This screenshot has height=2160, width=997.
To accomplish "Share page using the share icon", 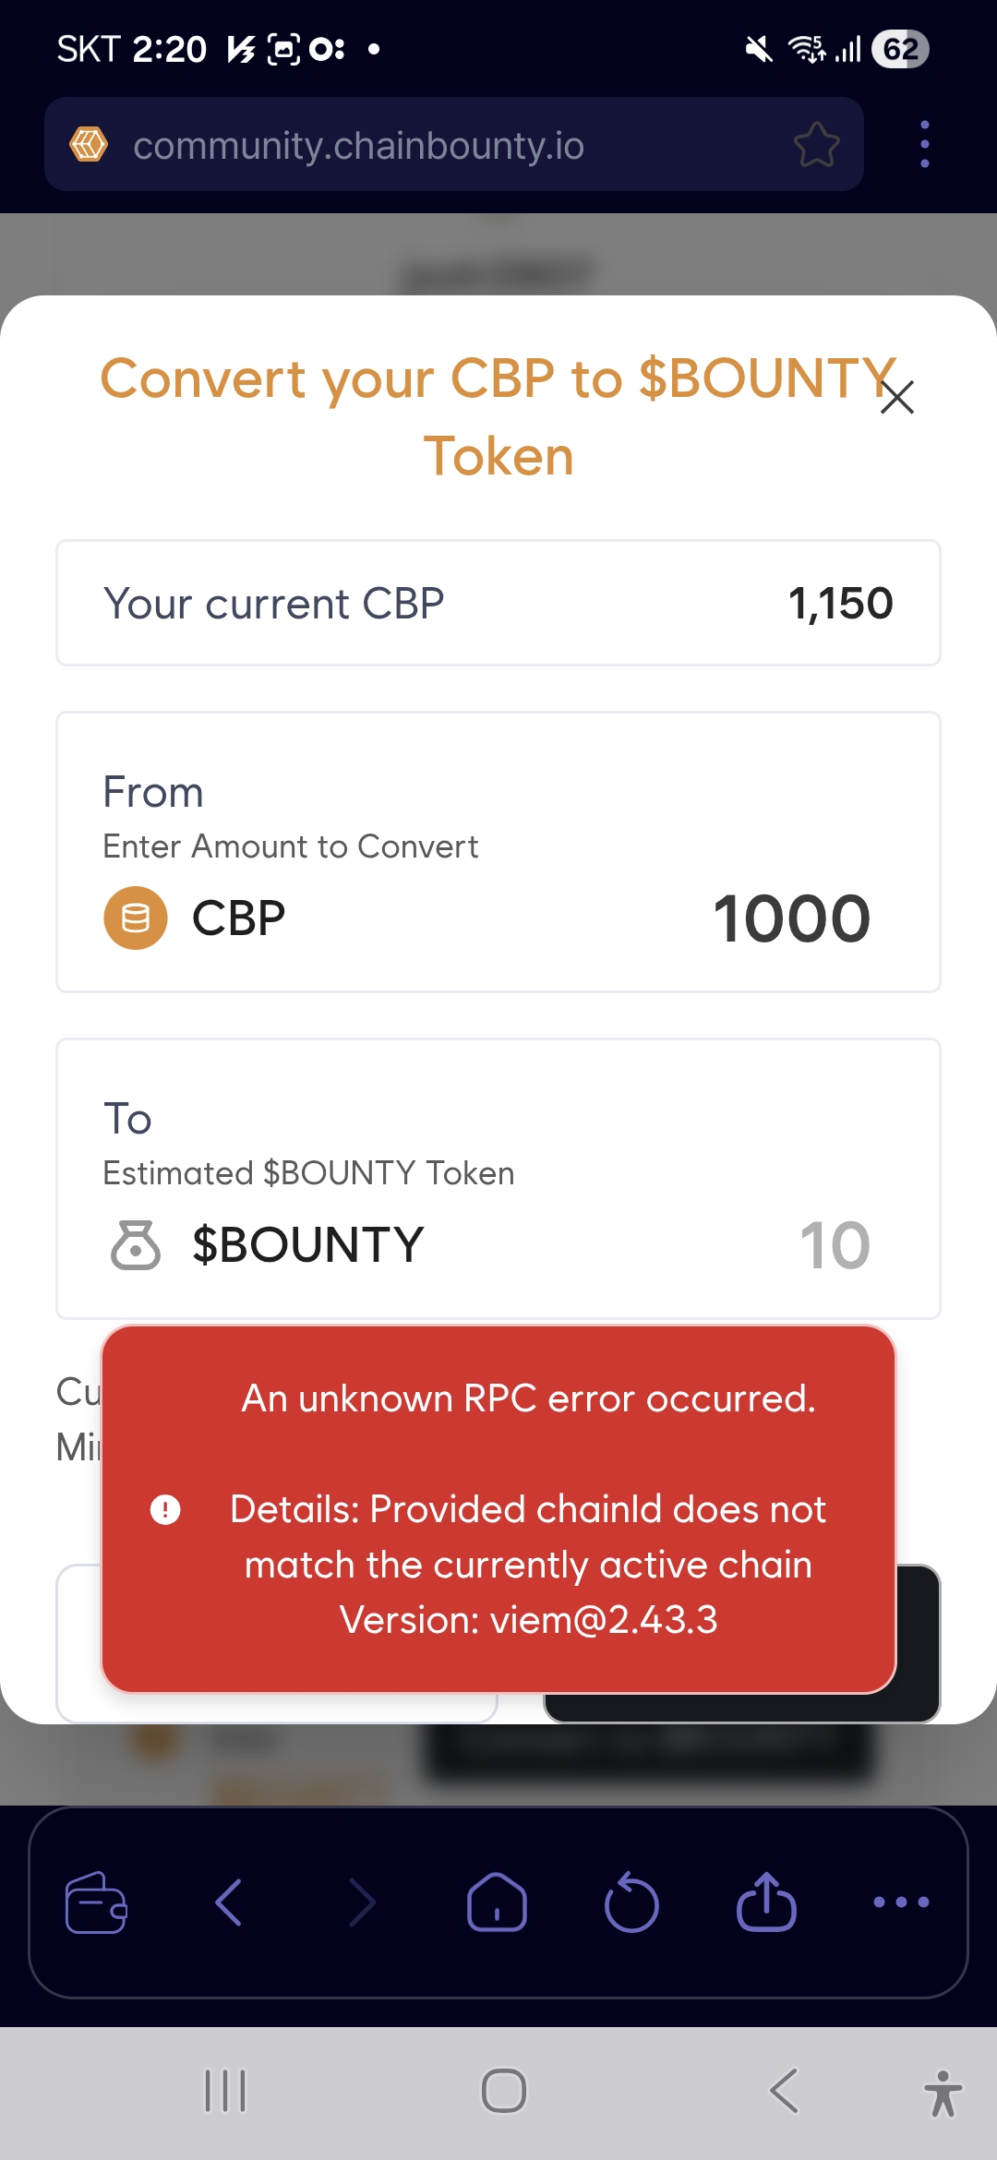I will (x=766, y=1902).
